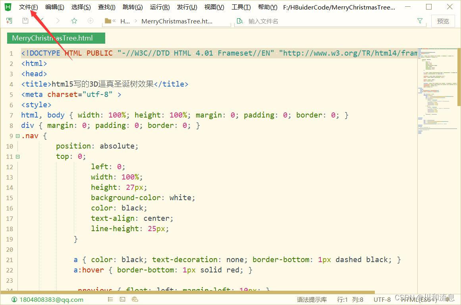This screenshot has width=461, height=305.
Task: Click 语法提示库 in status bar
Action: [312, 299]
